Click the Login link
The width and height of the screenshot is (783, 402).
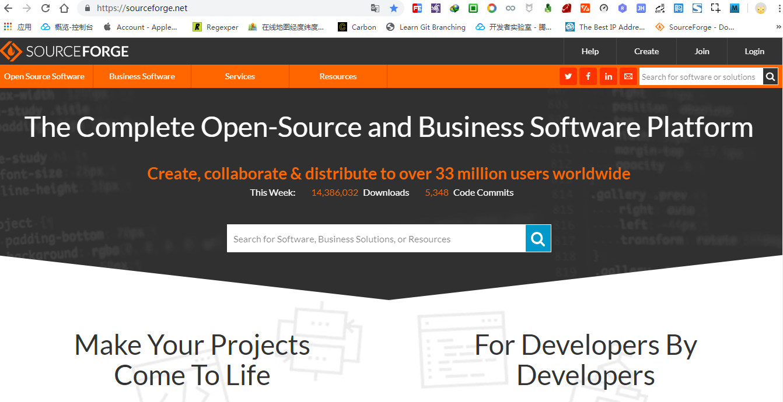754,51
